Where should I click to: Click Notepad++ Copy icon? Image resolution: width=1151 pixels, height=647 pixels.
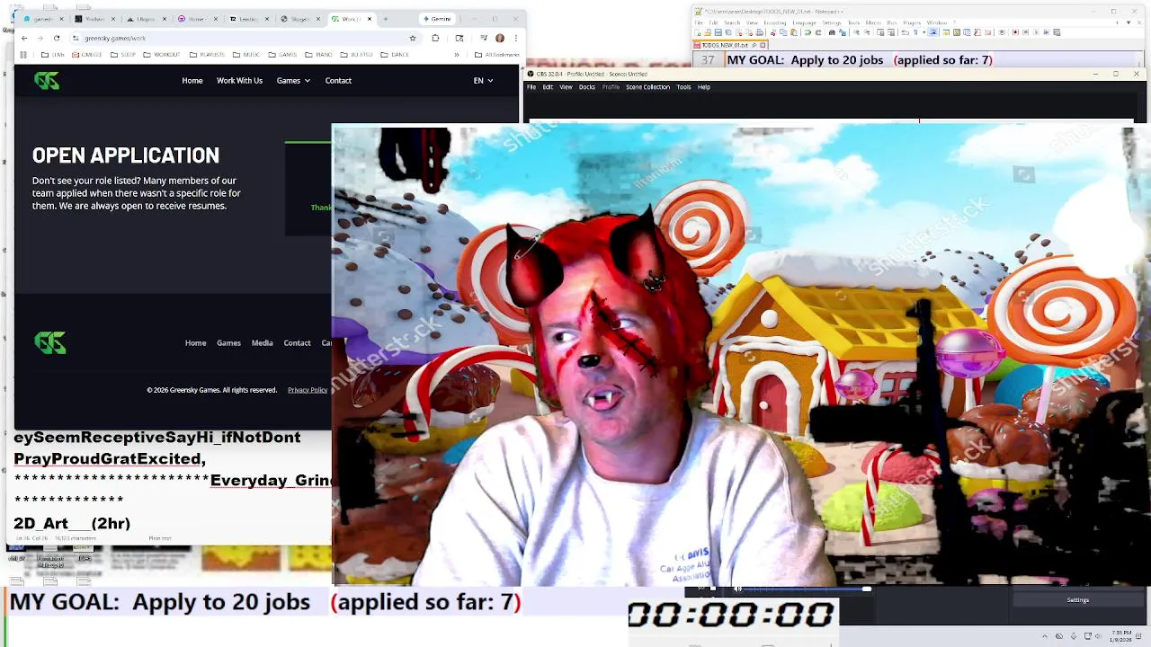(x=783, y=32)
